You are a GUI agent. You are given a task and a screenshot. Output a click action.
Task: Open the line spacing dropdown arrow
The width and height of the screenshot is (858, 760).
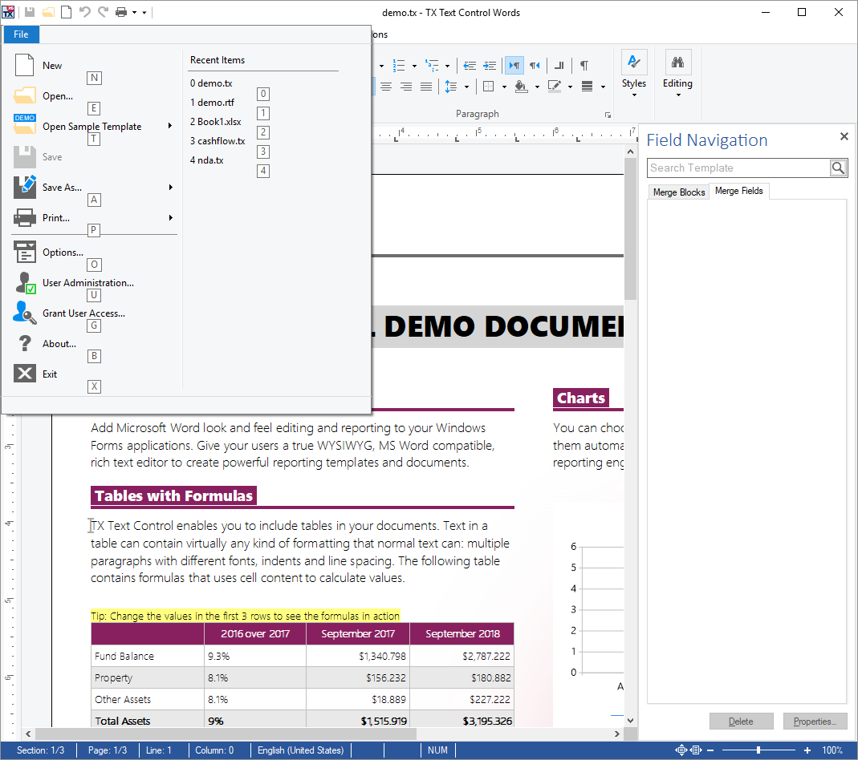point(466,87)
